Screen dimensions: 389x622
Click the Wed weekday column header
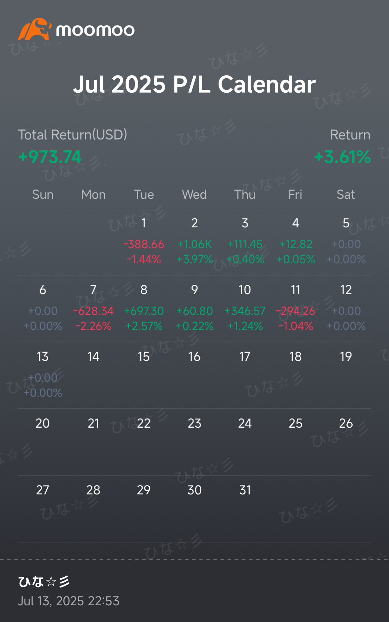[x=194, y=194]
